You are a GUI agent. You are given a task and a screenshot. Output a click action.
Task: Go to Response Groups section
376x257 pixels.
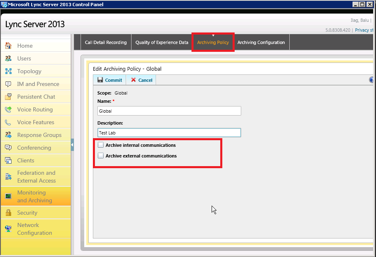point(36,135)
